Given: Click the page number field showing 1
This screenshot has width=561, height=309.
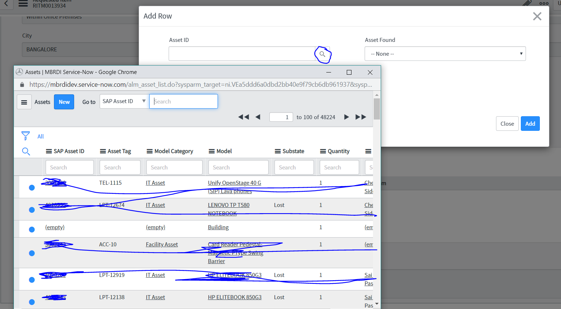Looking at the screenshot, I should click(x=281, y=117).
